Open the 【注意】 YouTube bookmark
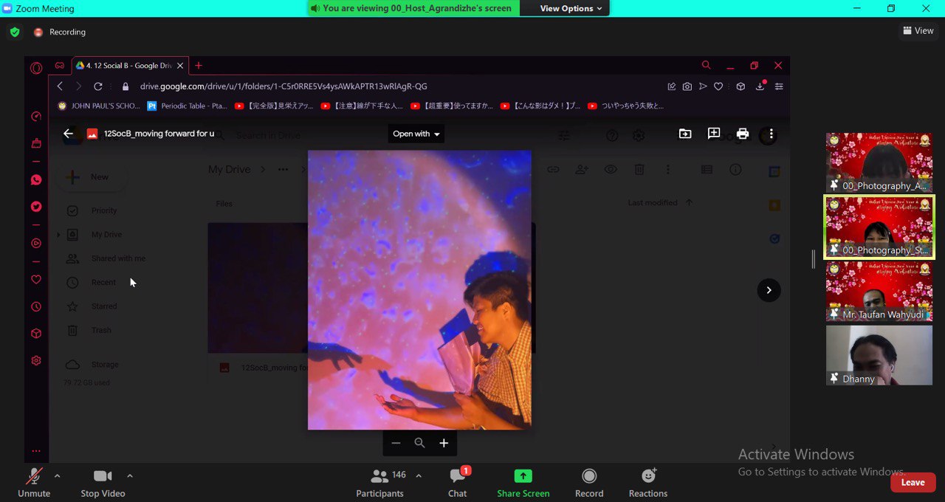Screen dimensions: 945x502 pos(362,106)
